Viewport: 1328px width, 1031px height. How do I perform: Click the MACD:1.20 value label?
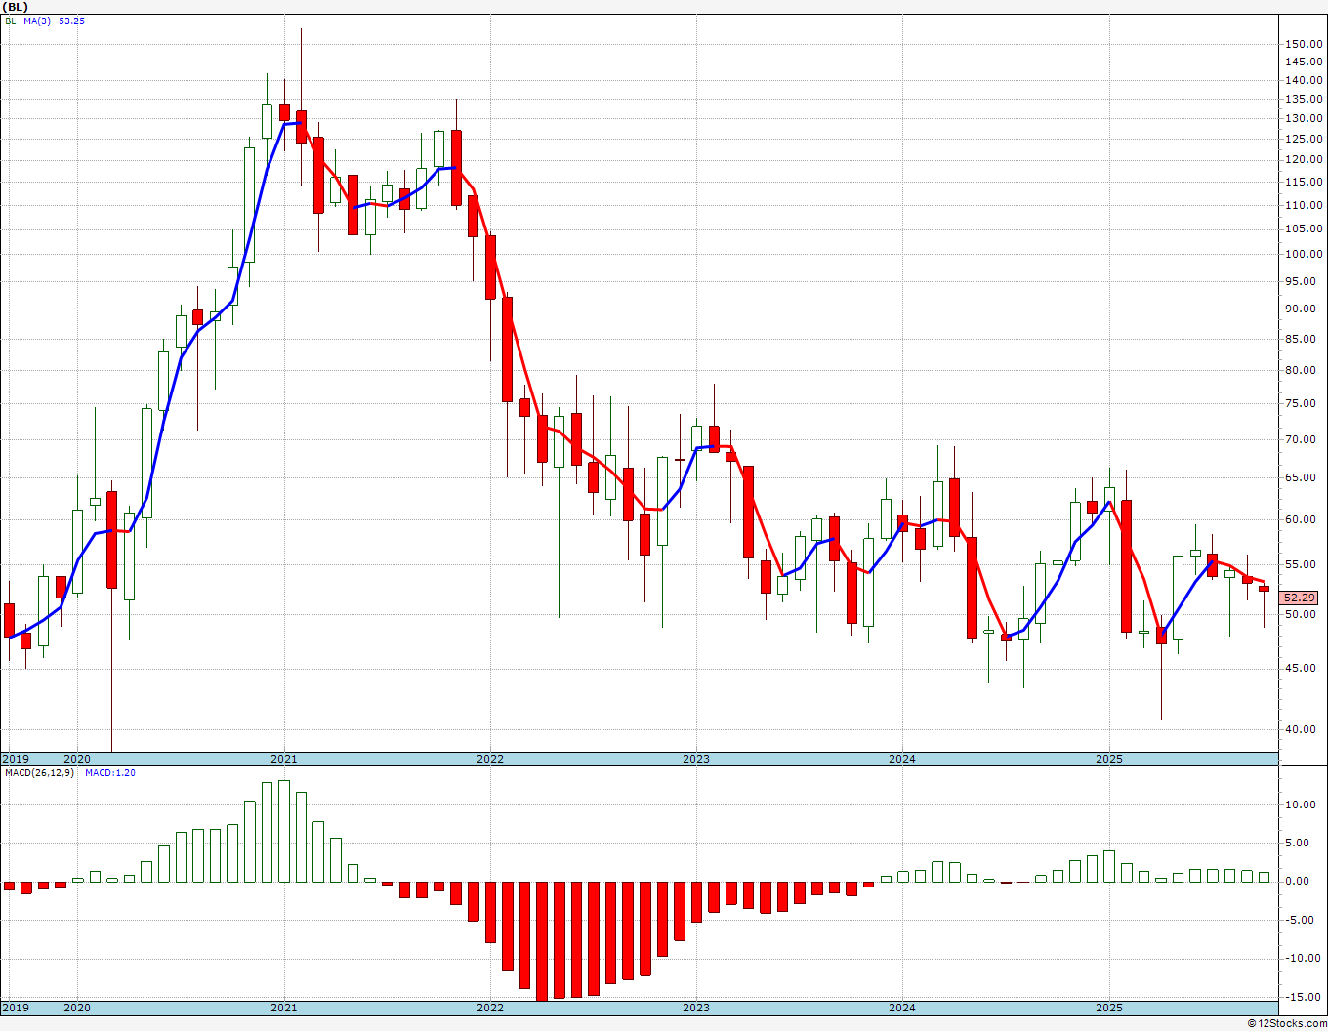pyautogui.click(x=110, y=773)
